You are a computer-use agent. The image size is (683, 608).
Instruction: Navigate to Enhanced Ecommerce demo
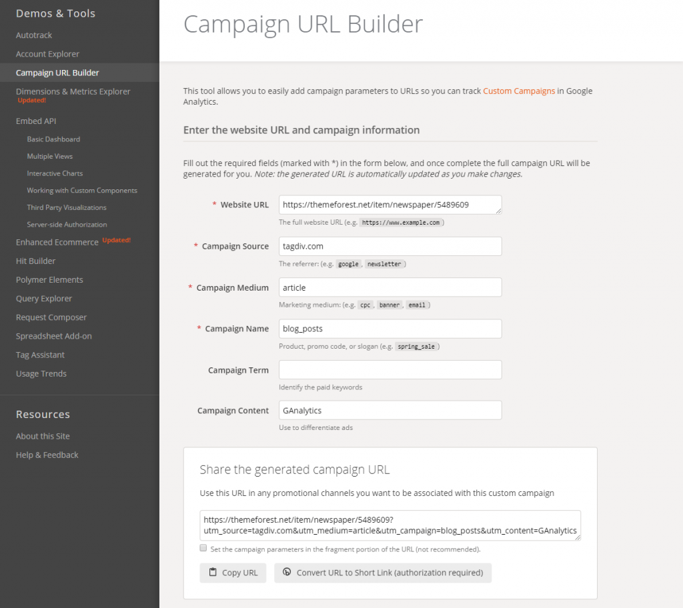[56, 241]
